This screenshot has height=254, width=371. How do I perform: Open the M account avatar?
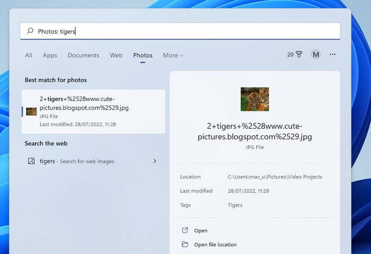tap(316, 55)
